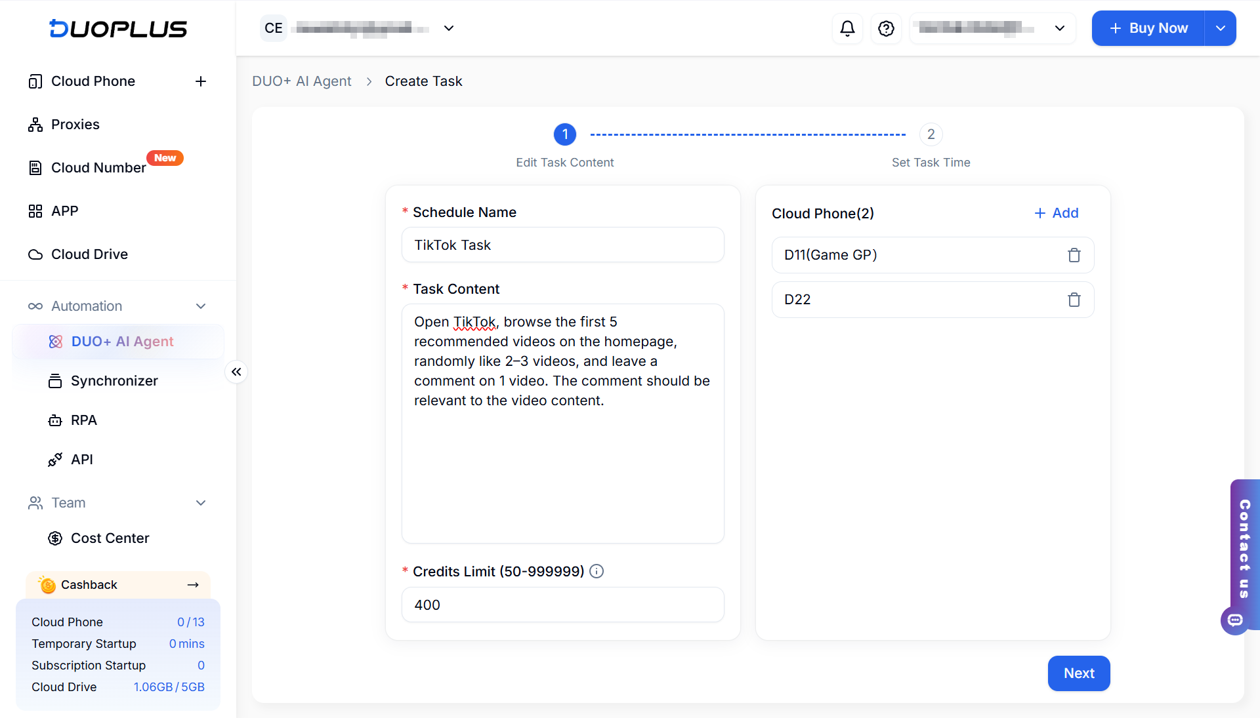
Task: Click the Proxies network icon
Action: pyautogui.click(x=35, y=125)
